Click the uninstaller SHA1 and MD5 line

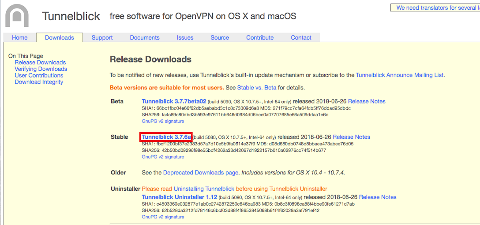(x=248, y=204)
